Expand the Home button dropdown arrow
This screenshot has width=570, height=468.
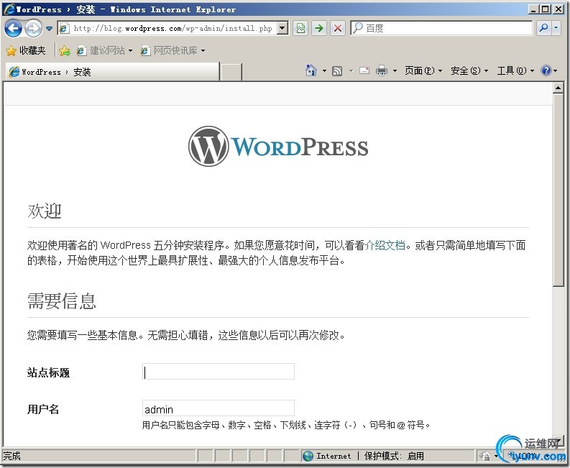(324, 70)
